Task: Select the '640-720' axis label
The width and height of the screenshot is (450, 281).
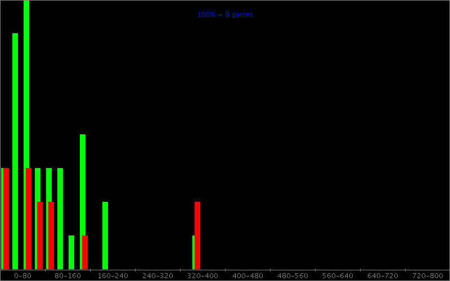Action: point(382,276)
